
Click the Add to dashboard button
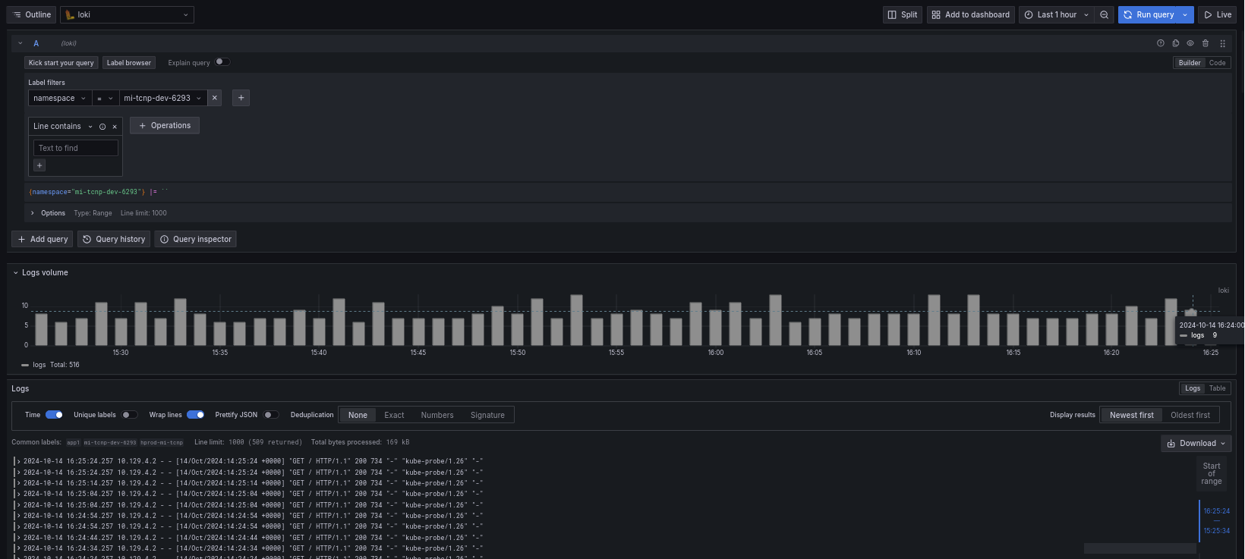coord(970,14)
